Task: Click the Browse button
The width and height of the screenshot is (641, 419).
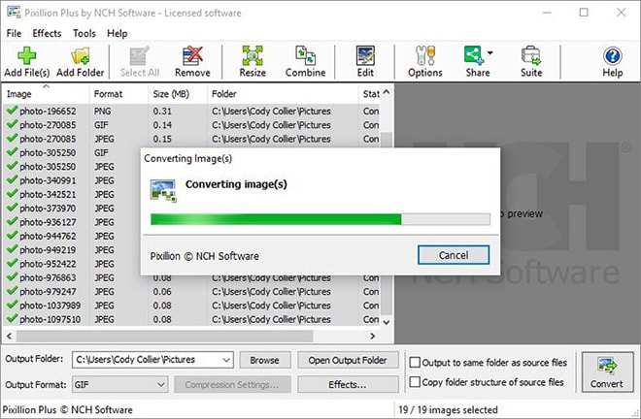Action: [x=265, y=360]
